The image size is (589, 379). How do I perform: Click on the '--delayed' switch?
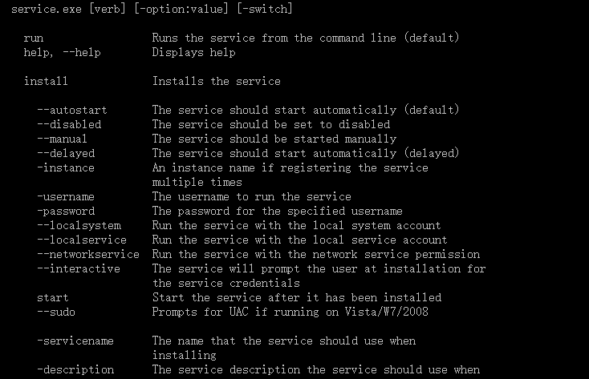(66, 154)
